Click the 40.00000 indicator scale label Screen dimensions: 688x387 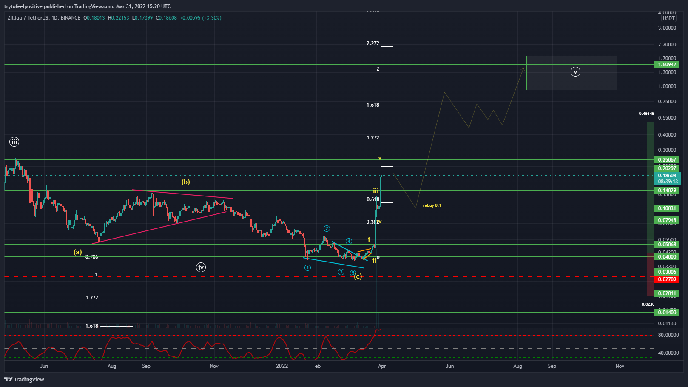tap(668, 353)
